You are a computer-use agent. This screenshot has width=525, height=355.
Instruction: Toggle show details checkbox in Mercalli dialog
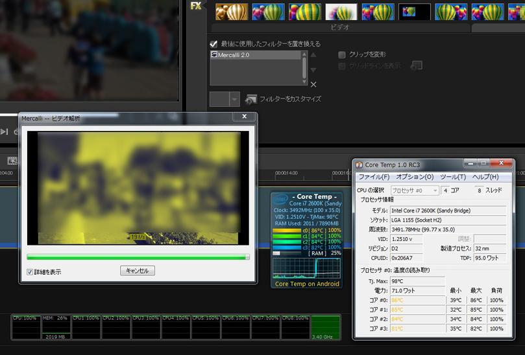click(x=30, y=272)
